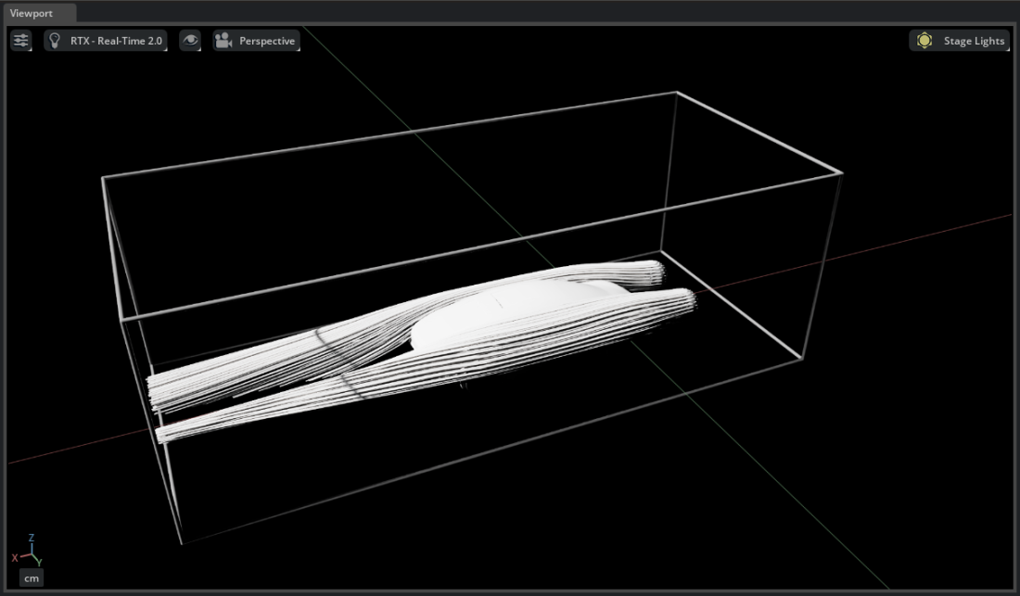Viewport: 1020px width, 596px height.
Task: Click the cm units button
Action: (32, 577)
